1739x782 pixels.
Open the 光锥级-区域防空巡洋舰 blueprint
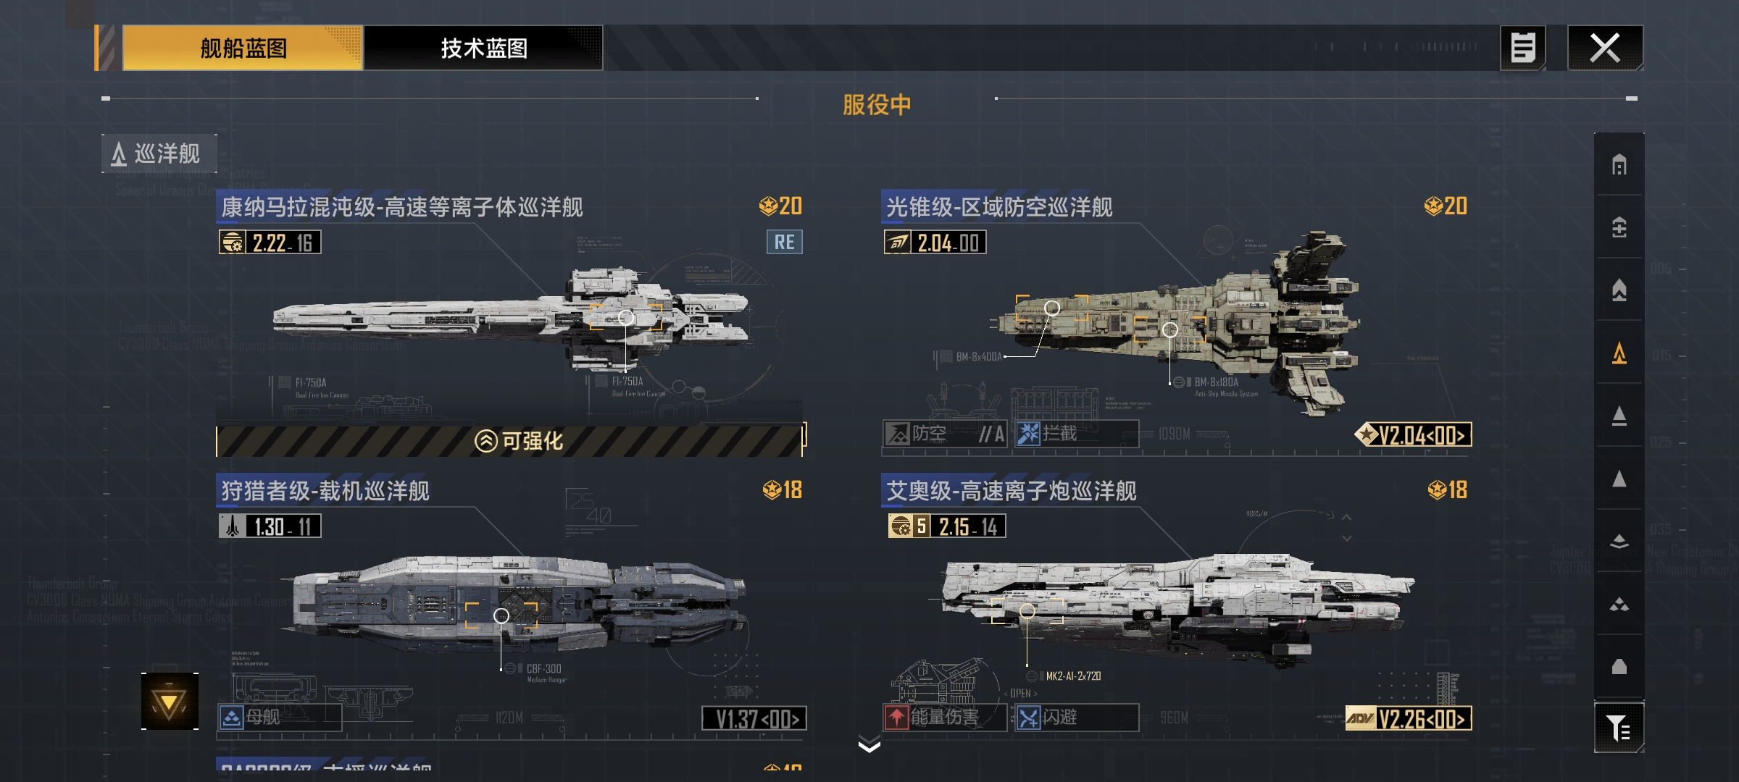click(x=998, y=207)
